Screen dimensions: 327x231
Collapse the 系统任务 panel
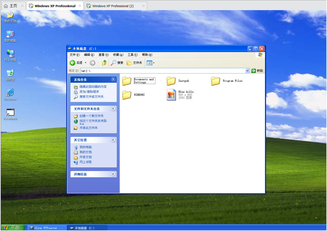point(113,79)
